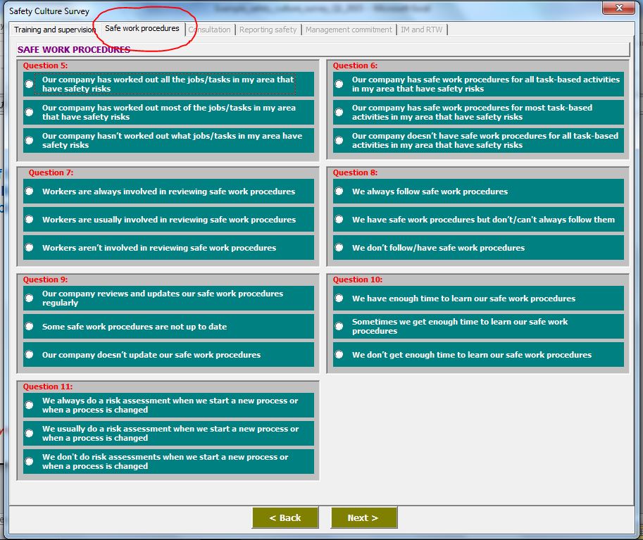Choose 'Our company hasn't worked out what jobs/tasks'
The width and height of the screenshot is (643, 540).
click(x=27, y=140)
